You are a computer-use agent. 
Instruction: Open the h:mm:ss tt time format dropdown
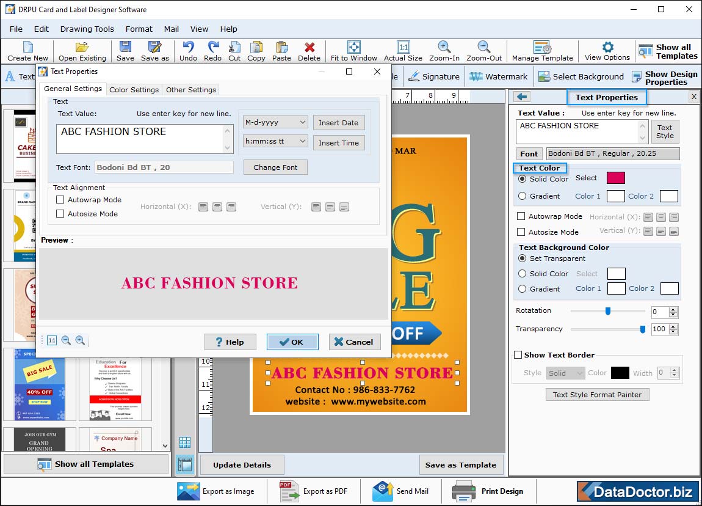275,141
